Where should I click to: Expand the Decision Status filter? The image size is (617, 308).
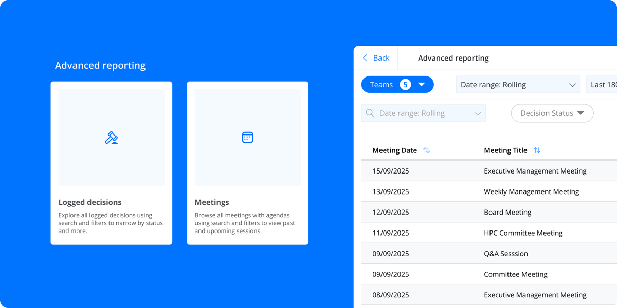[x=552, y=113]
